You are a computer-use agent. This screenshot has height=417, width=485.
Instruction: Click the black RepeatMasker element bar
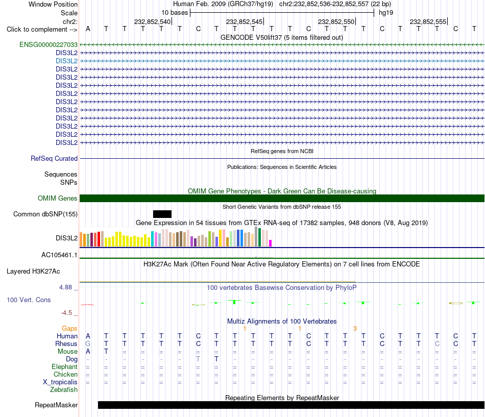(x=291, y=405)
